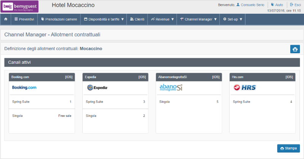Expand the Set-up dropdown menu
The image size is (304, 159).
click(x=233, y=19)
